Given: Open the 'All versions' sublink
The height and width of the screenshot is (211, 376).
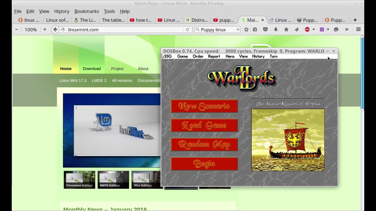Looking at the screenshot, I should click(x=122, y=80).
